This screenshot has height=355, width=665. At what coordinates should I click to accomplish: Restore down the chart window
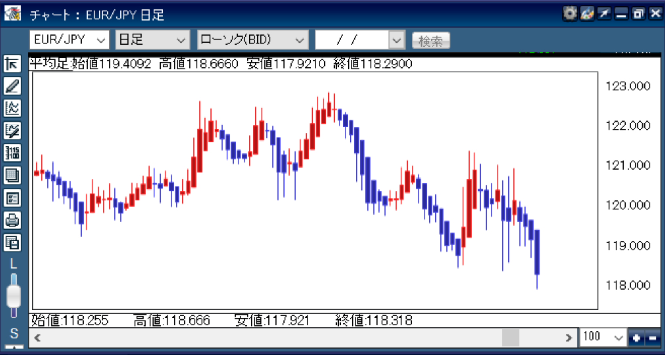pos(638,14)
